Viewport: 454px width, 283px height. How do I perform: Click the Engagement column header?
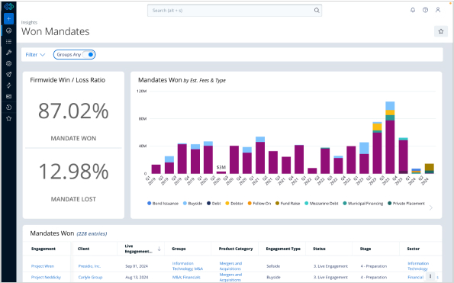[43, 249]
